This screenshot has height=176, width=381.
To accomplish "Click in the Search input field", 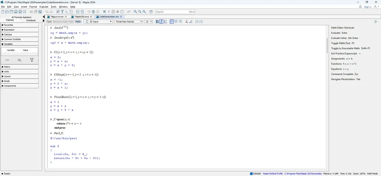I will click(175, 12).
